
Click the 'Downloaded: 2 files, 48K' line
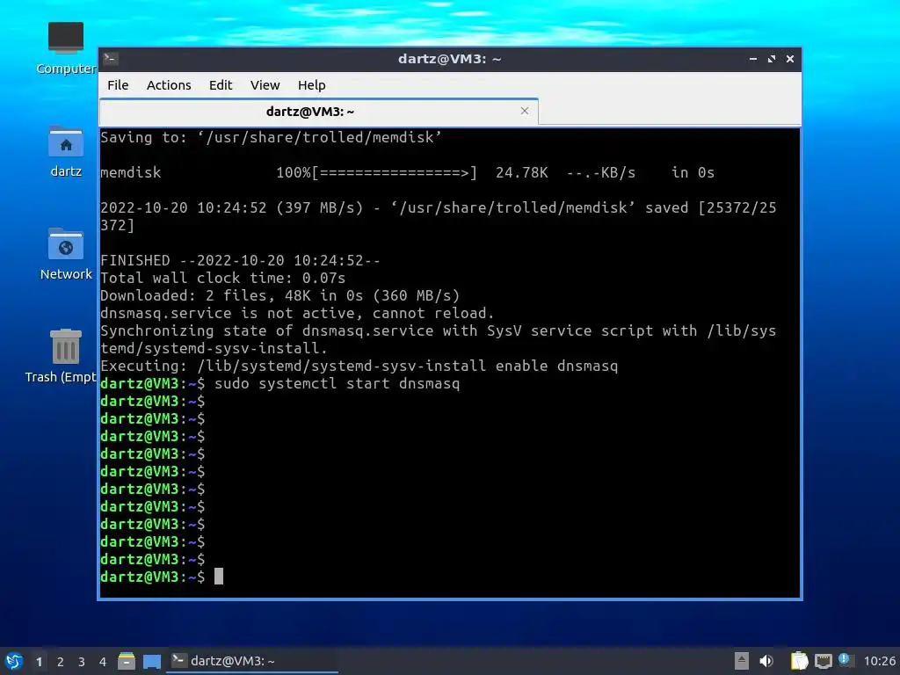coord(280,295)
